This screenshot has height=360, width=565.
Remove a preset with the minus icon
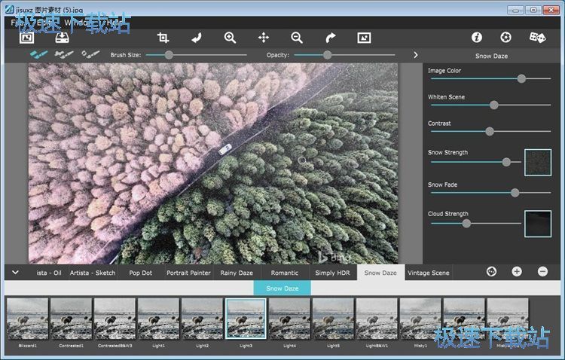click(x=542, y=272)
